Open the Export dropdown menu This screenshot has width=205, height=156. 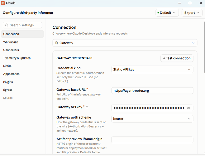(x=192, y=13)
